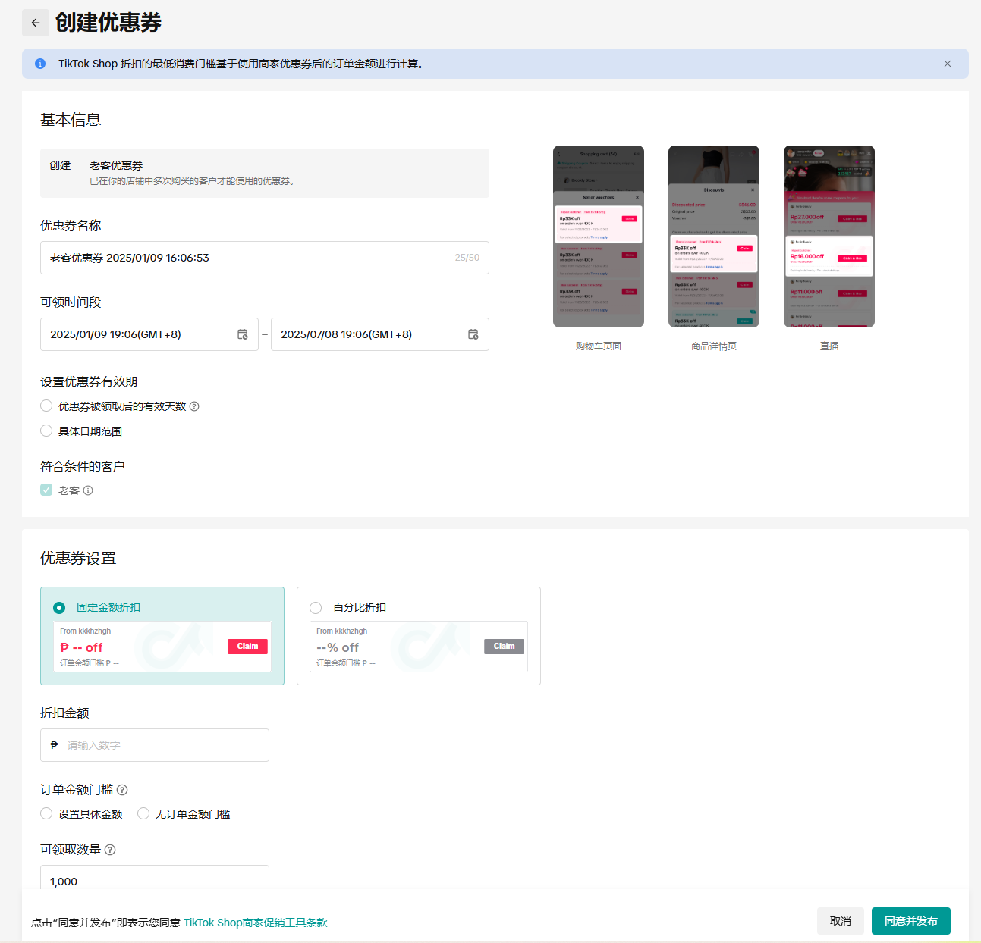The height and width of the screenshot is (943, 981).
Task: Toggle the 老客 checkbox
Action: [x=46, y=490]
